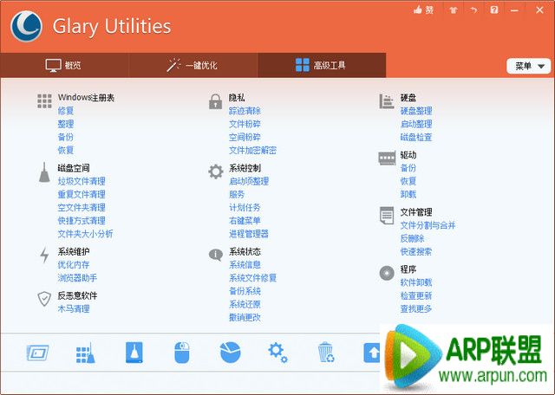Screen dimensions: 555x395
Task: Open the screen-frame tool in bottom toolbar
Action: (37, 353)
